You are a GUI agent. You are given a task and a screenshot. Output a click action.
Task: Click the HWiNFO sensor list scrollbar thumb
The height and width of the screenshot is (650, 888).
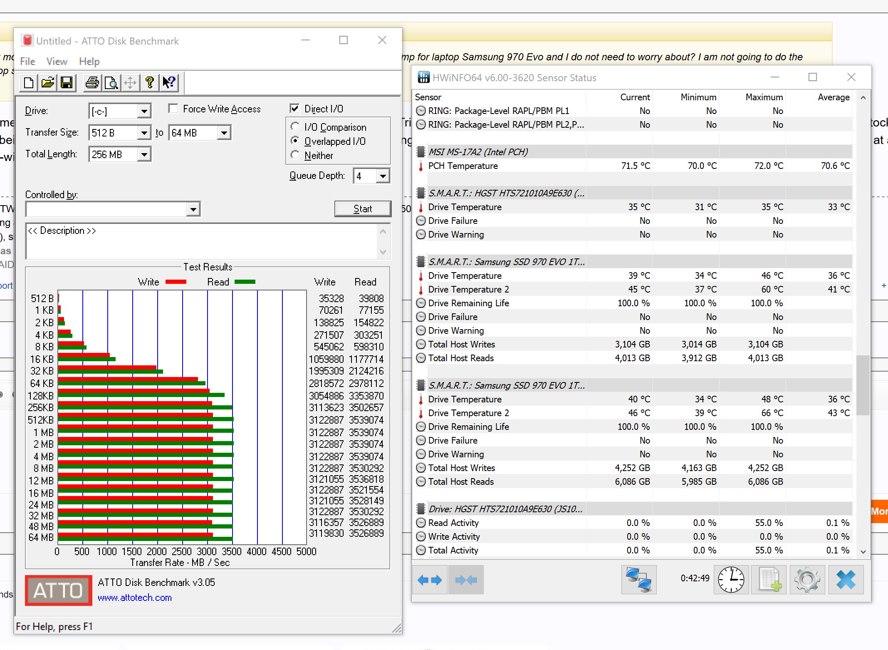coord(863,385)
